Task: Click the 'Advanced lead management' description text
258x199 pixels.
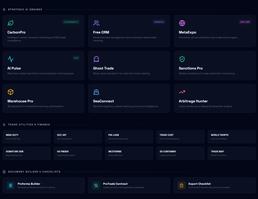Action: point(125,39)
